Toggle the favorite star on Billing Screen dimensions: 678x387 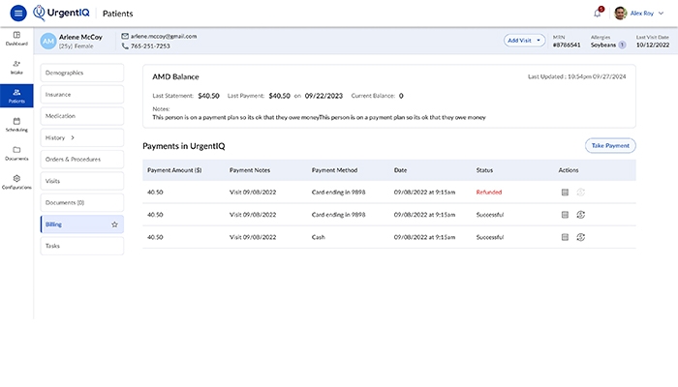pos(114,224)
